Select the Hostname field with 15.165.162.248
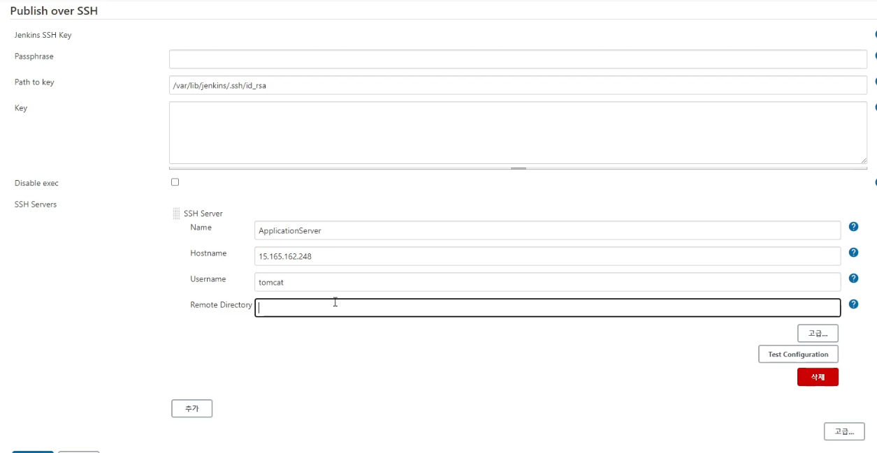Screen dimensions: 877x453 [547, 256]
